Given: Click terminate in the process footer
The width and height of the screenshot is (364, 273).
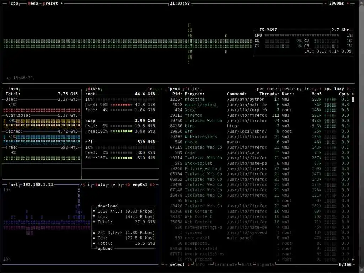Looking at the screenshot, I should tap(226, 264).
